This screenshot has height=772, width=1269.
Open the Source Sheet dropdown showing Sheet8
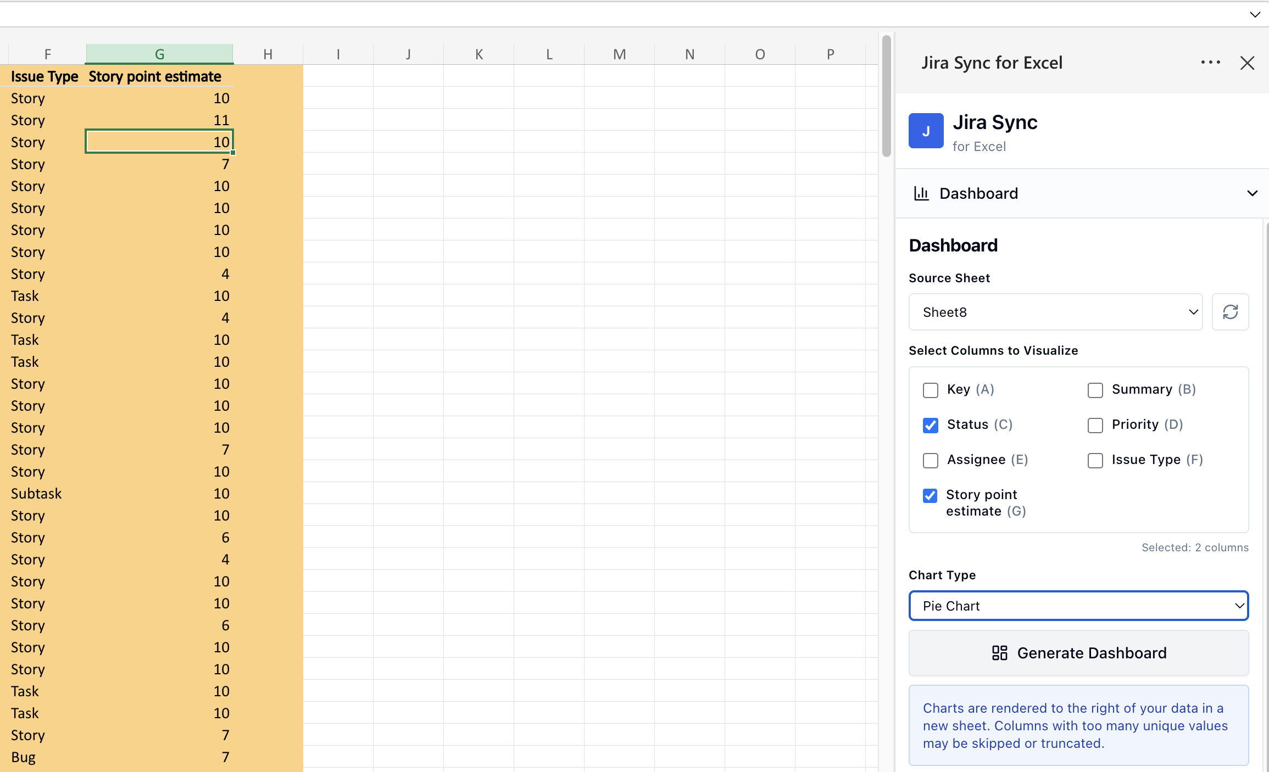click(1055, 312)
